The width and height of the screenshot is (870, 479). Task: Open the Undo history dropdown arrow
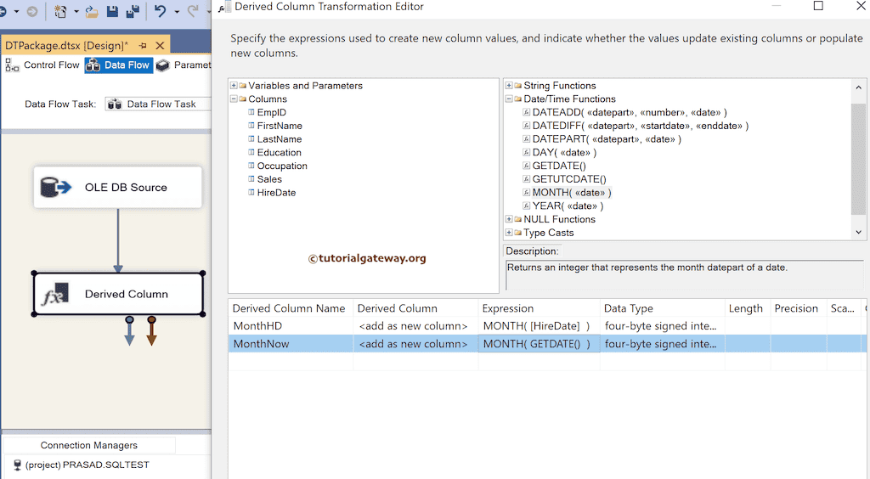coord(177,12)
